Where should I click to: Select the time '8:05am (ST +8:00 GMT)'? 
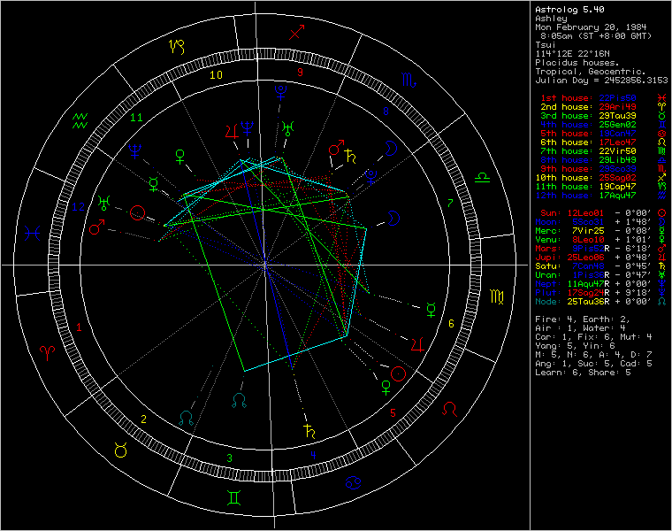596,36
